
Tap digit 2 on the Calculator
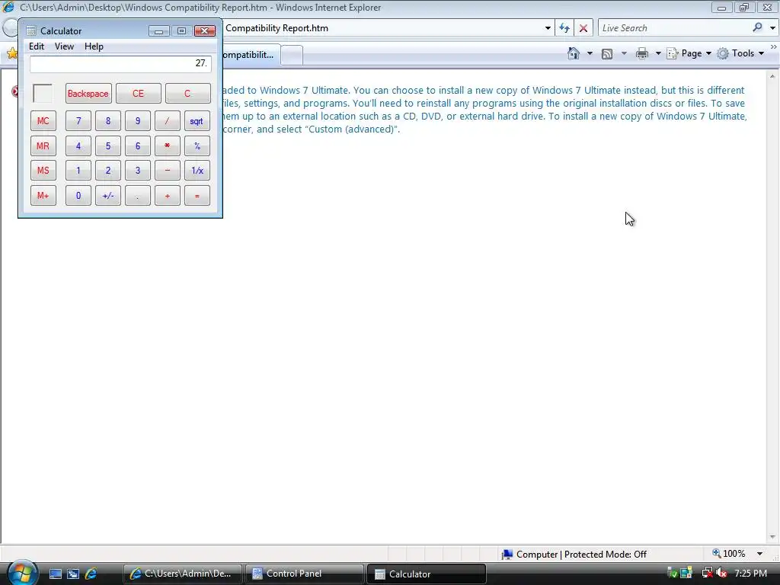click(108, 171)
